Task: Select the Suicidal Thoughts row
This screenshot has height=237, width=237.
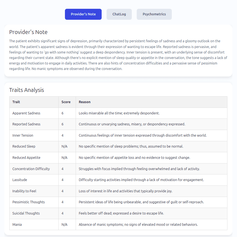Action: point(118,213)
